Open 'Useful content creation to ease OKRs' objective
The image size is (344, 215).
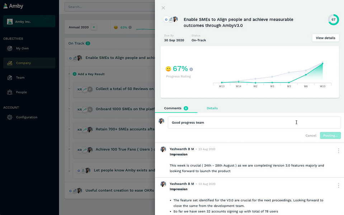click(110, 190)
